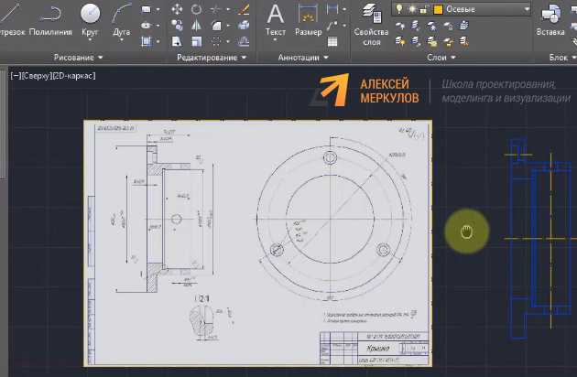The width and height of the screenshot is (577, 377).
Task: Open the [2D-каркас] visual style menu
Action: [x=74, y=76]
